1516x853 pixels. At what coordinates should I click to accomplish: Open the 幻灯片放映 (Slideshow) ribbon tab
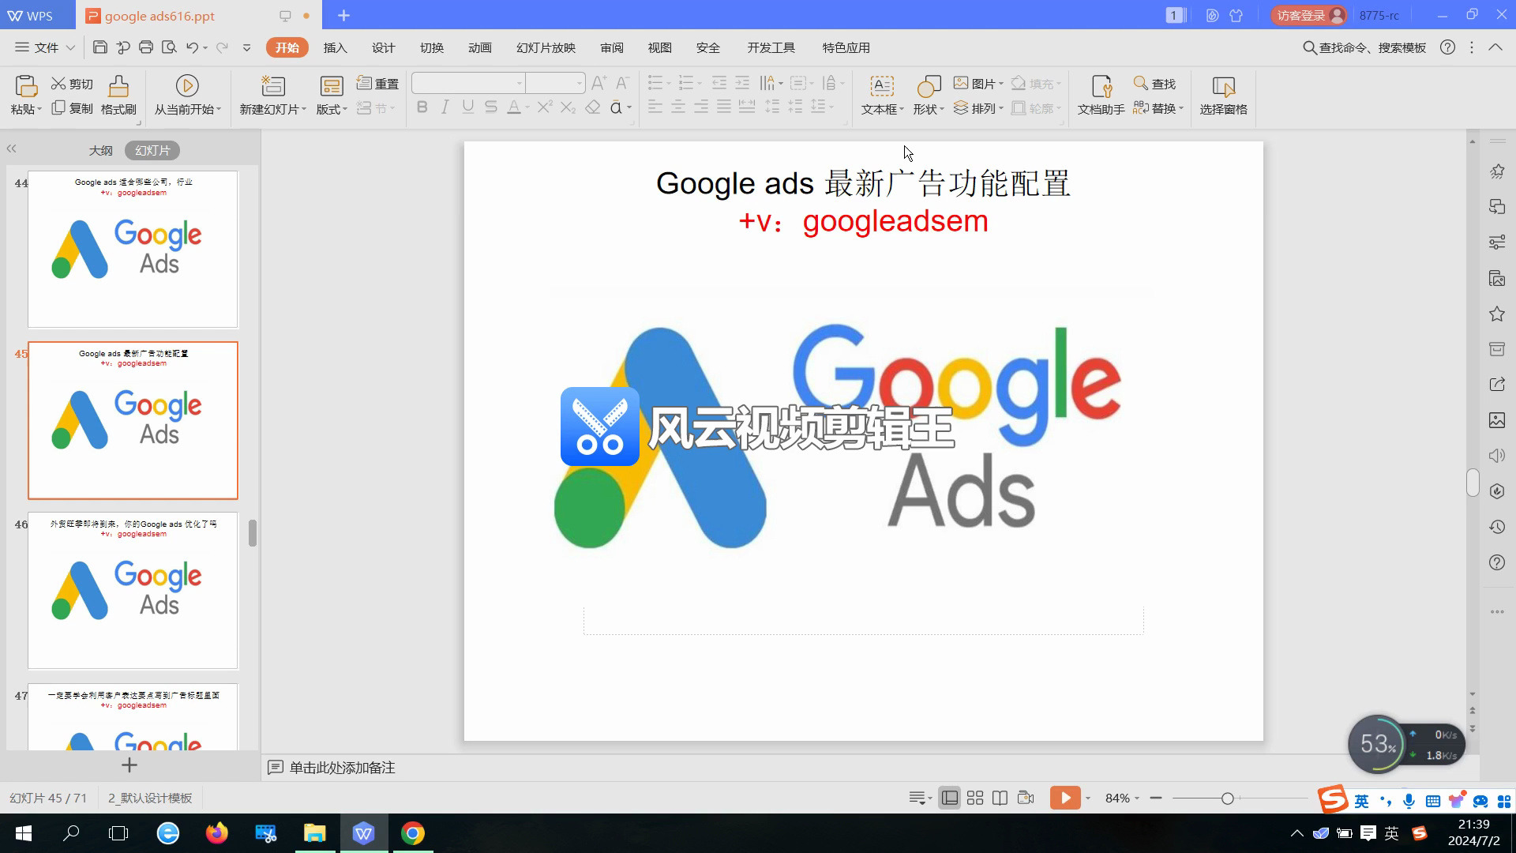tap(546, 47)
